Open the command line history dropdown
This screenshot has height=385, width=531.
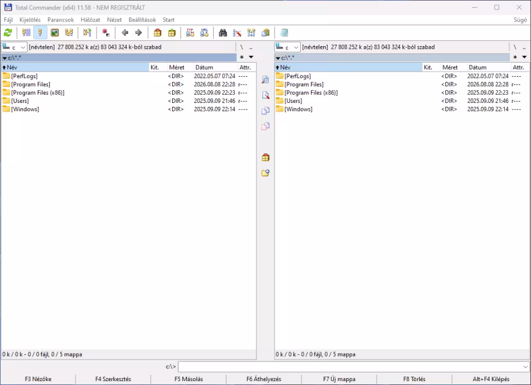[525, 366]
